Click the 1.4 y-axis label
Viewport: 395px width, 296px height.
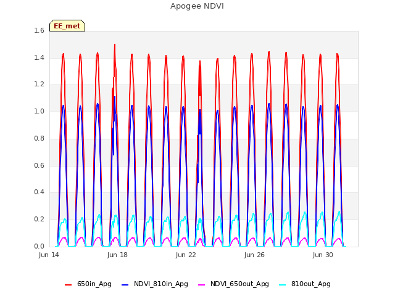[39, 57]
